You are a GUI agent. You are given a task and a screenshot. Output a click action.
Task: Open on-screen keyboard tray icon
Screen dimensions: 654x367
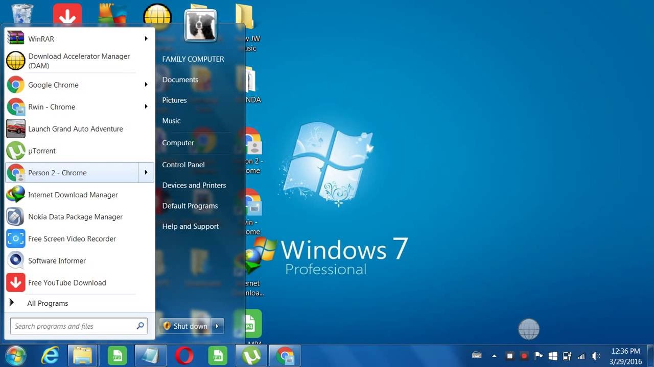coord(477,355)
